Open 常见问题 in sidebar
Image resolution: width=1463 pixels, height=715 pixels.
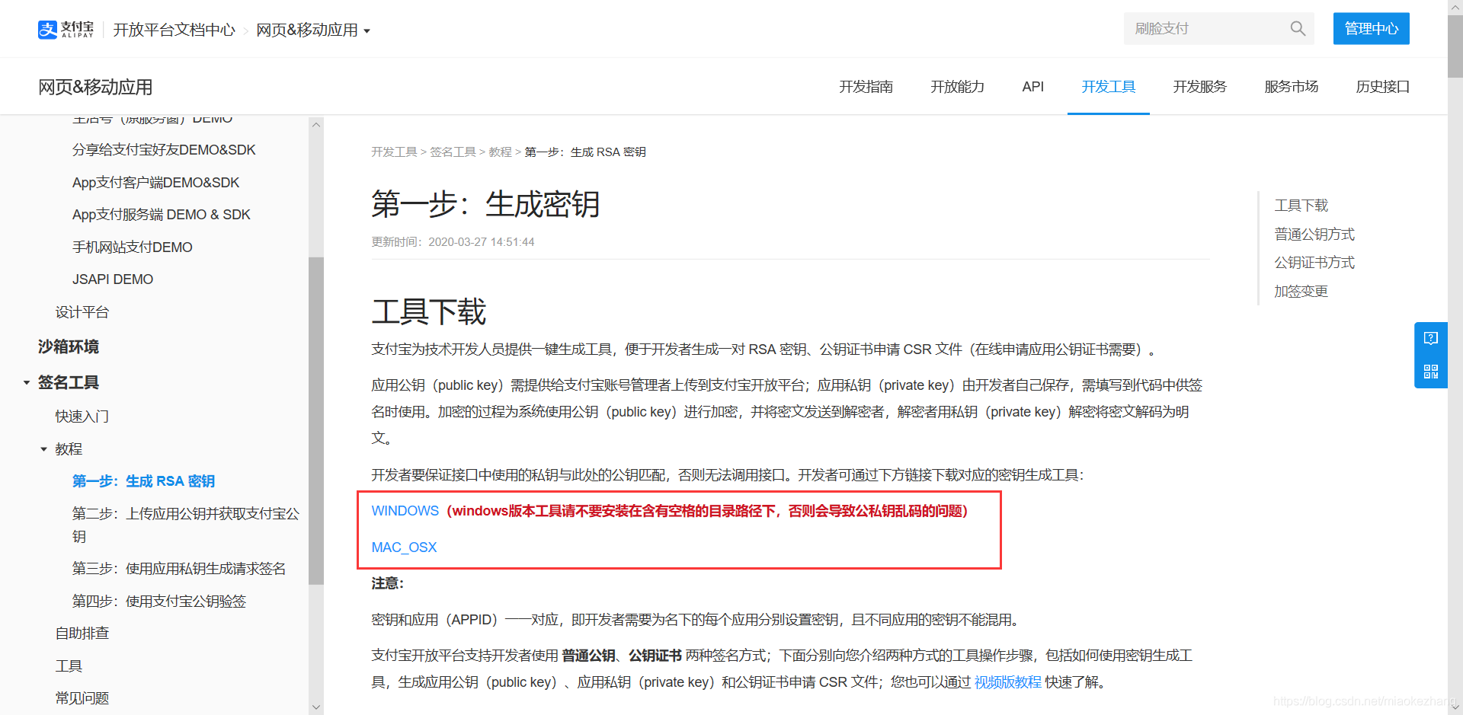(x=82, y=698)
